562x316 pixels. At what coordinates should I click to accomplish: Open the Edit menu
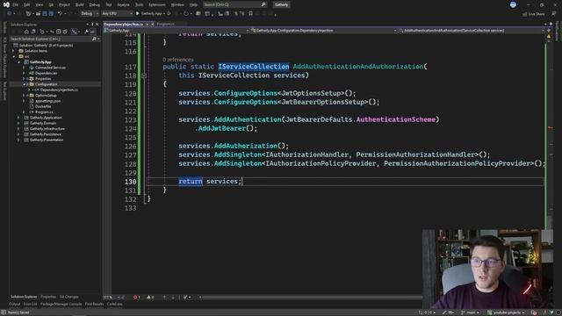coord(27,4)
